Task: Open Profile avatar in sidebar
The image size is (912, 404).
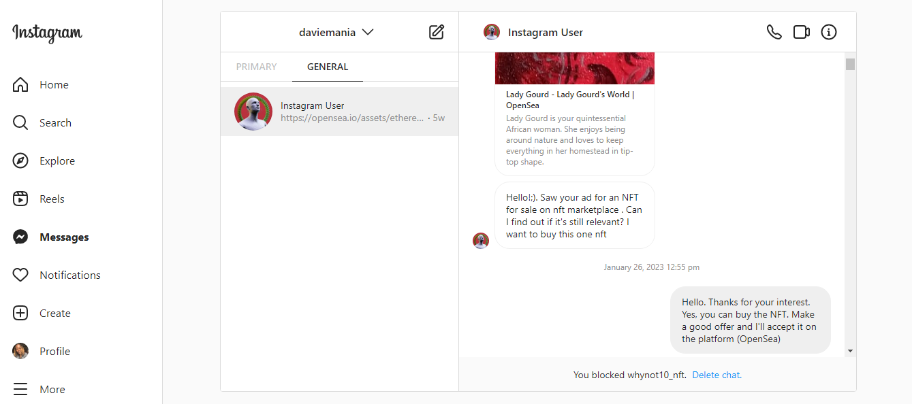Action: coord(20,351)
